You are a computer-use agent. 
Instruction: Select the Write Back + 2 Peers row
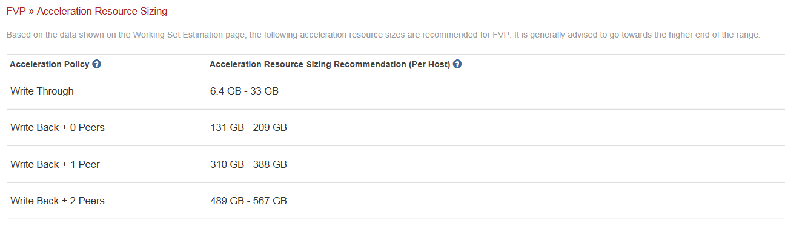[58, 201]
